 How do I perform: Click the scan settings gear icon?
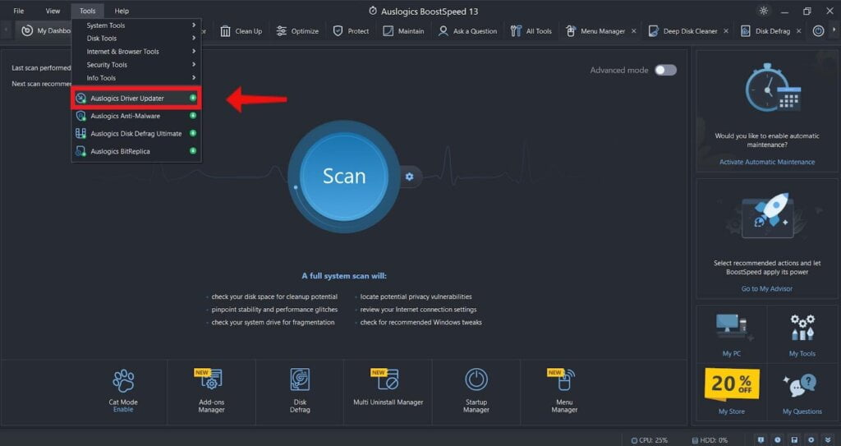pyautogui.click(x=409, y=177)
